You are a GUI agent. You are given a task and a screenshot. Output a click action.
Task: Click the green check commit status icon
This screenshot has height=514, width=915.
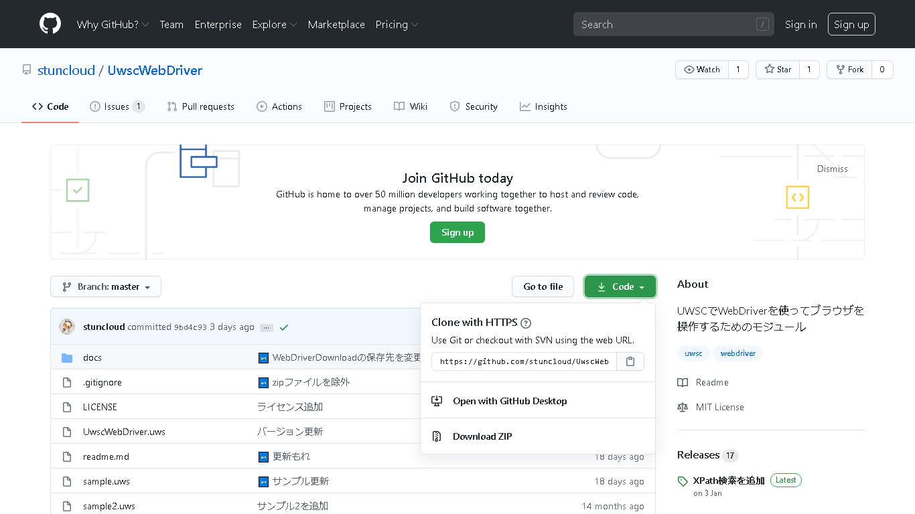(284, 327)
